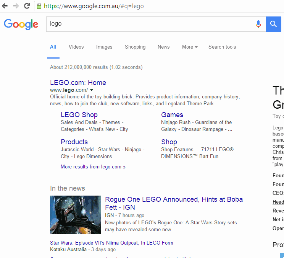The height and width of the screenshot is (258, 284).
Task: Open the Games sitelink
Action: pos(172,115)
